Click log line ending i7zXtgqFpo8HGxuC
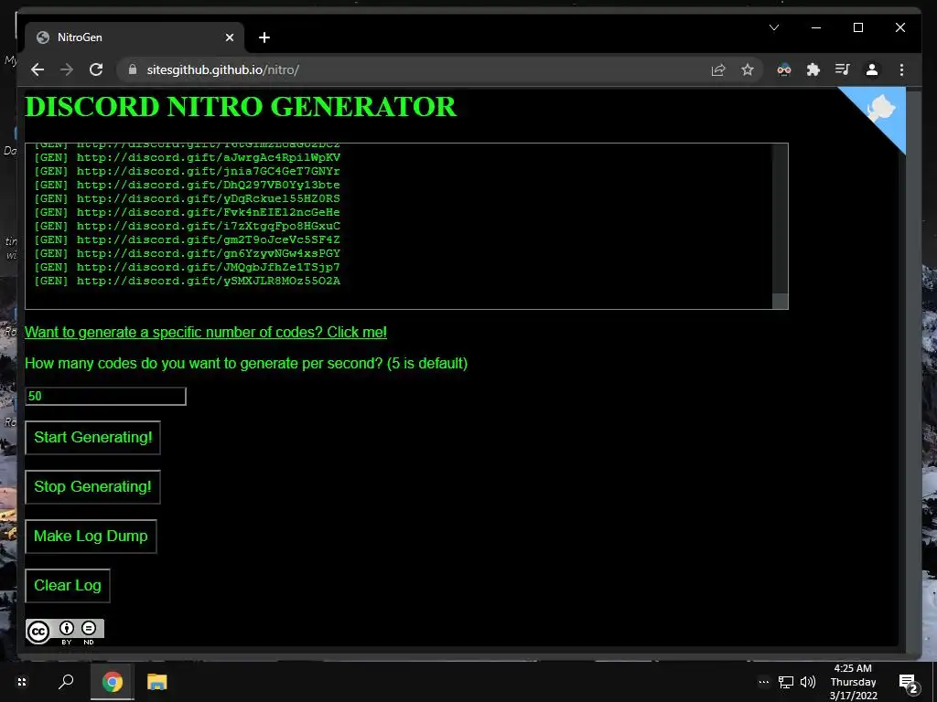The image size is (937, 702). (187, 227)
